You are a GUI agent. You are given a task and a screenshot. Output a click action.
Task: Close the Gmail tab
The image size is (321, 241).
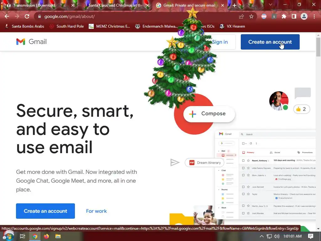pos(223,5)
